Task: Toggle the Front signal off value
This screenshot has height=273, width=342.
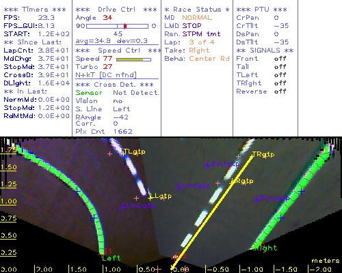Action: (280, 59)
